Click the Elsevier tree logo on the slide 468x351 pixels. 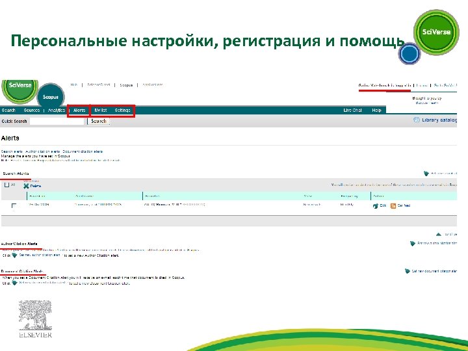35,318
